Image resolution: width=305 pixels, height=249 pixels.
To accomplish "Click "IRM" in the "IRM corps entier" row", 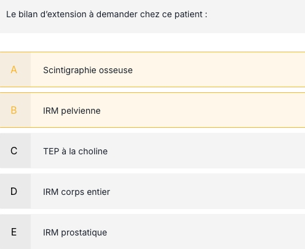I will [x=50, y=192].
